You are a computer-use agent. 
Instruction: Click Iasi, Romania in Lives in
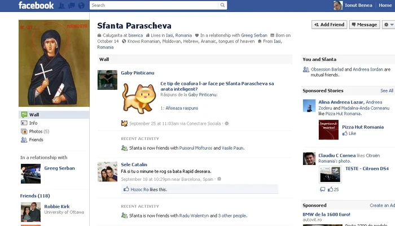tap(179, 35)
